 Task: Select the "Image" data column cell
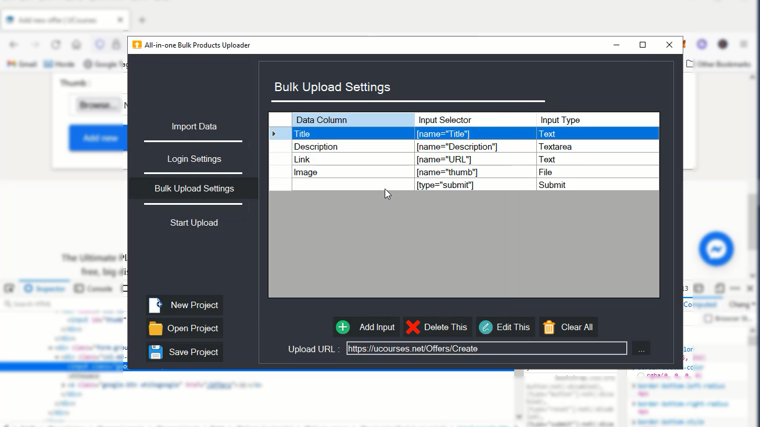(x=353, y=172)
